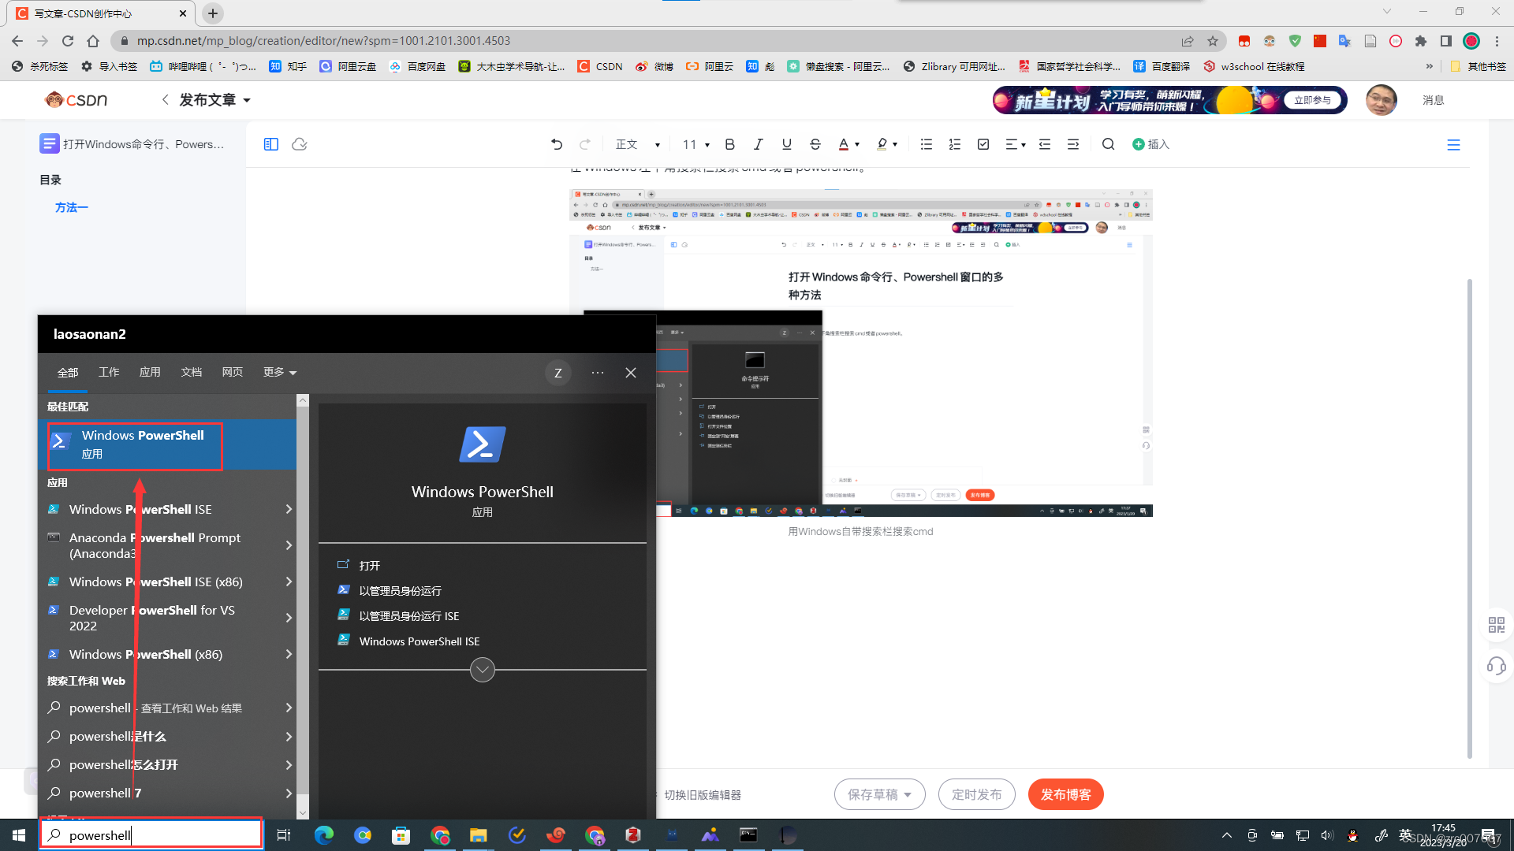
Task: Insert a task checkbox list
Action: (x=983, y=144)
